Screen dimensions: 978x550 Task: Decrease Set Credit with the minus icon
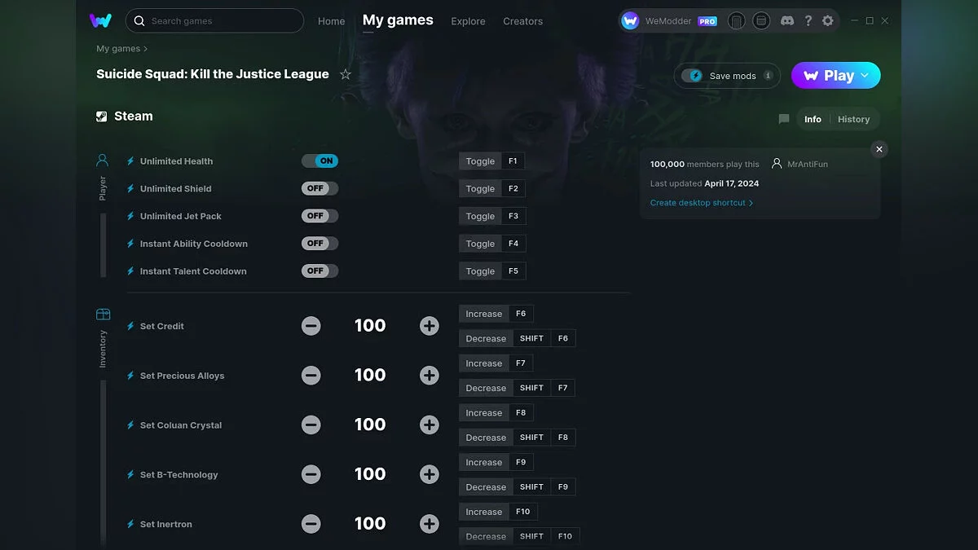[311, 326]
